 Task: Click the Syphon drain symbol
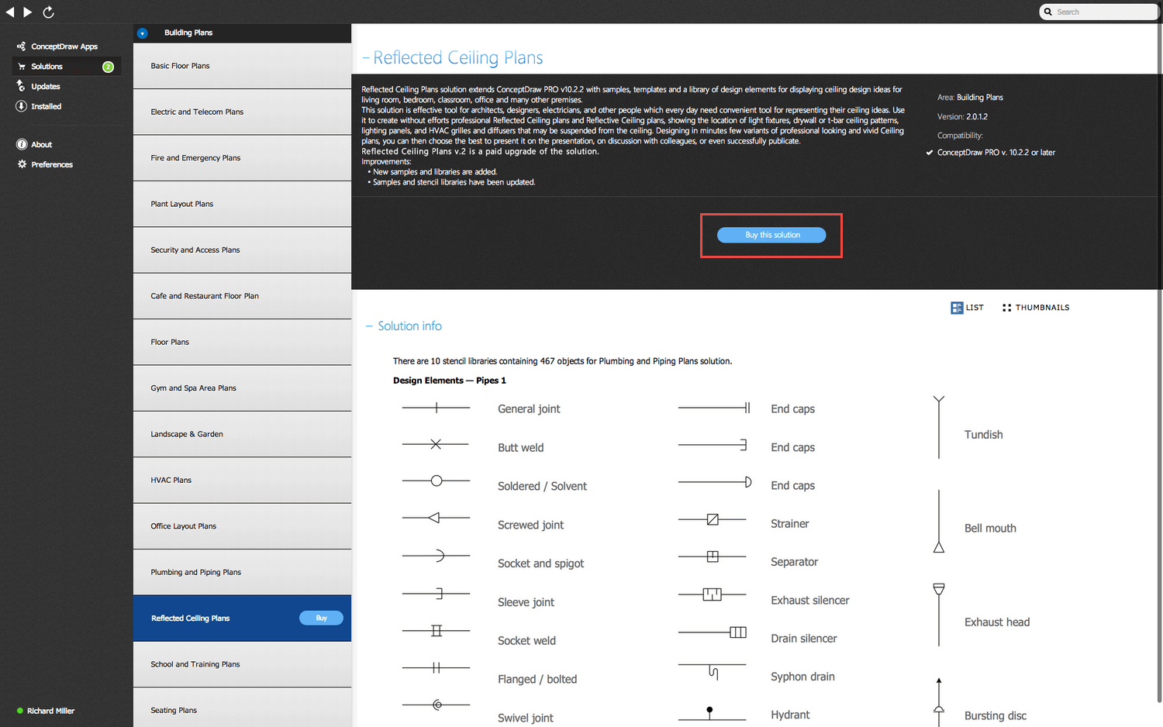713,670
